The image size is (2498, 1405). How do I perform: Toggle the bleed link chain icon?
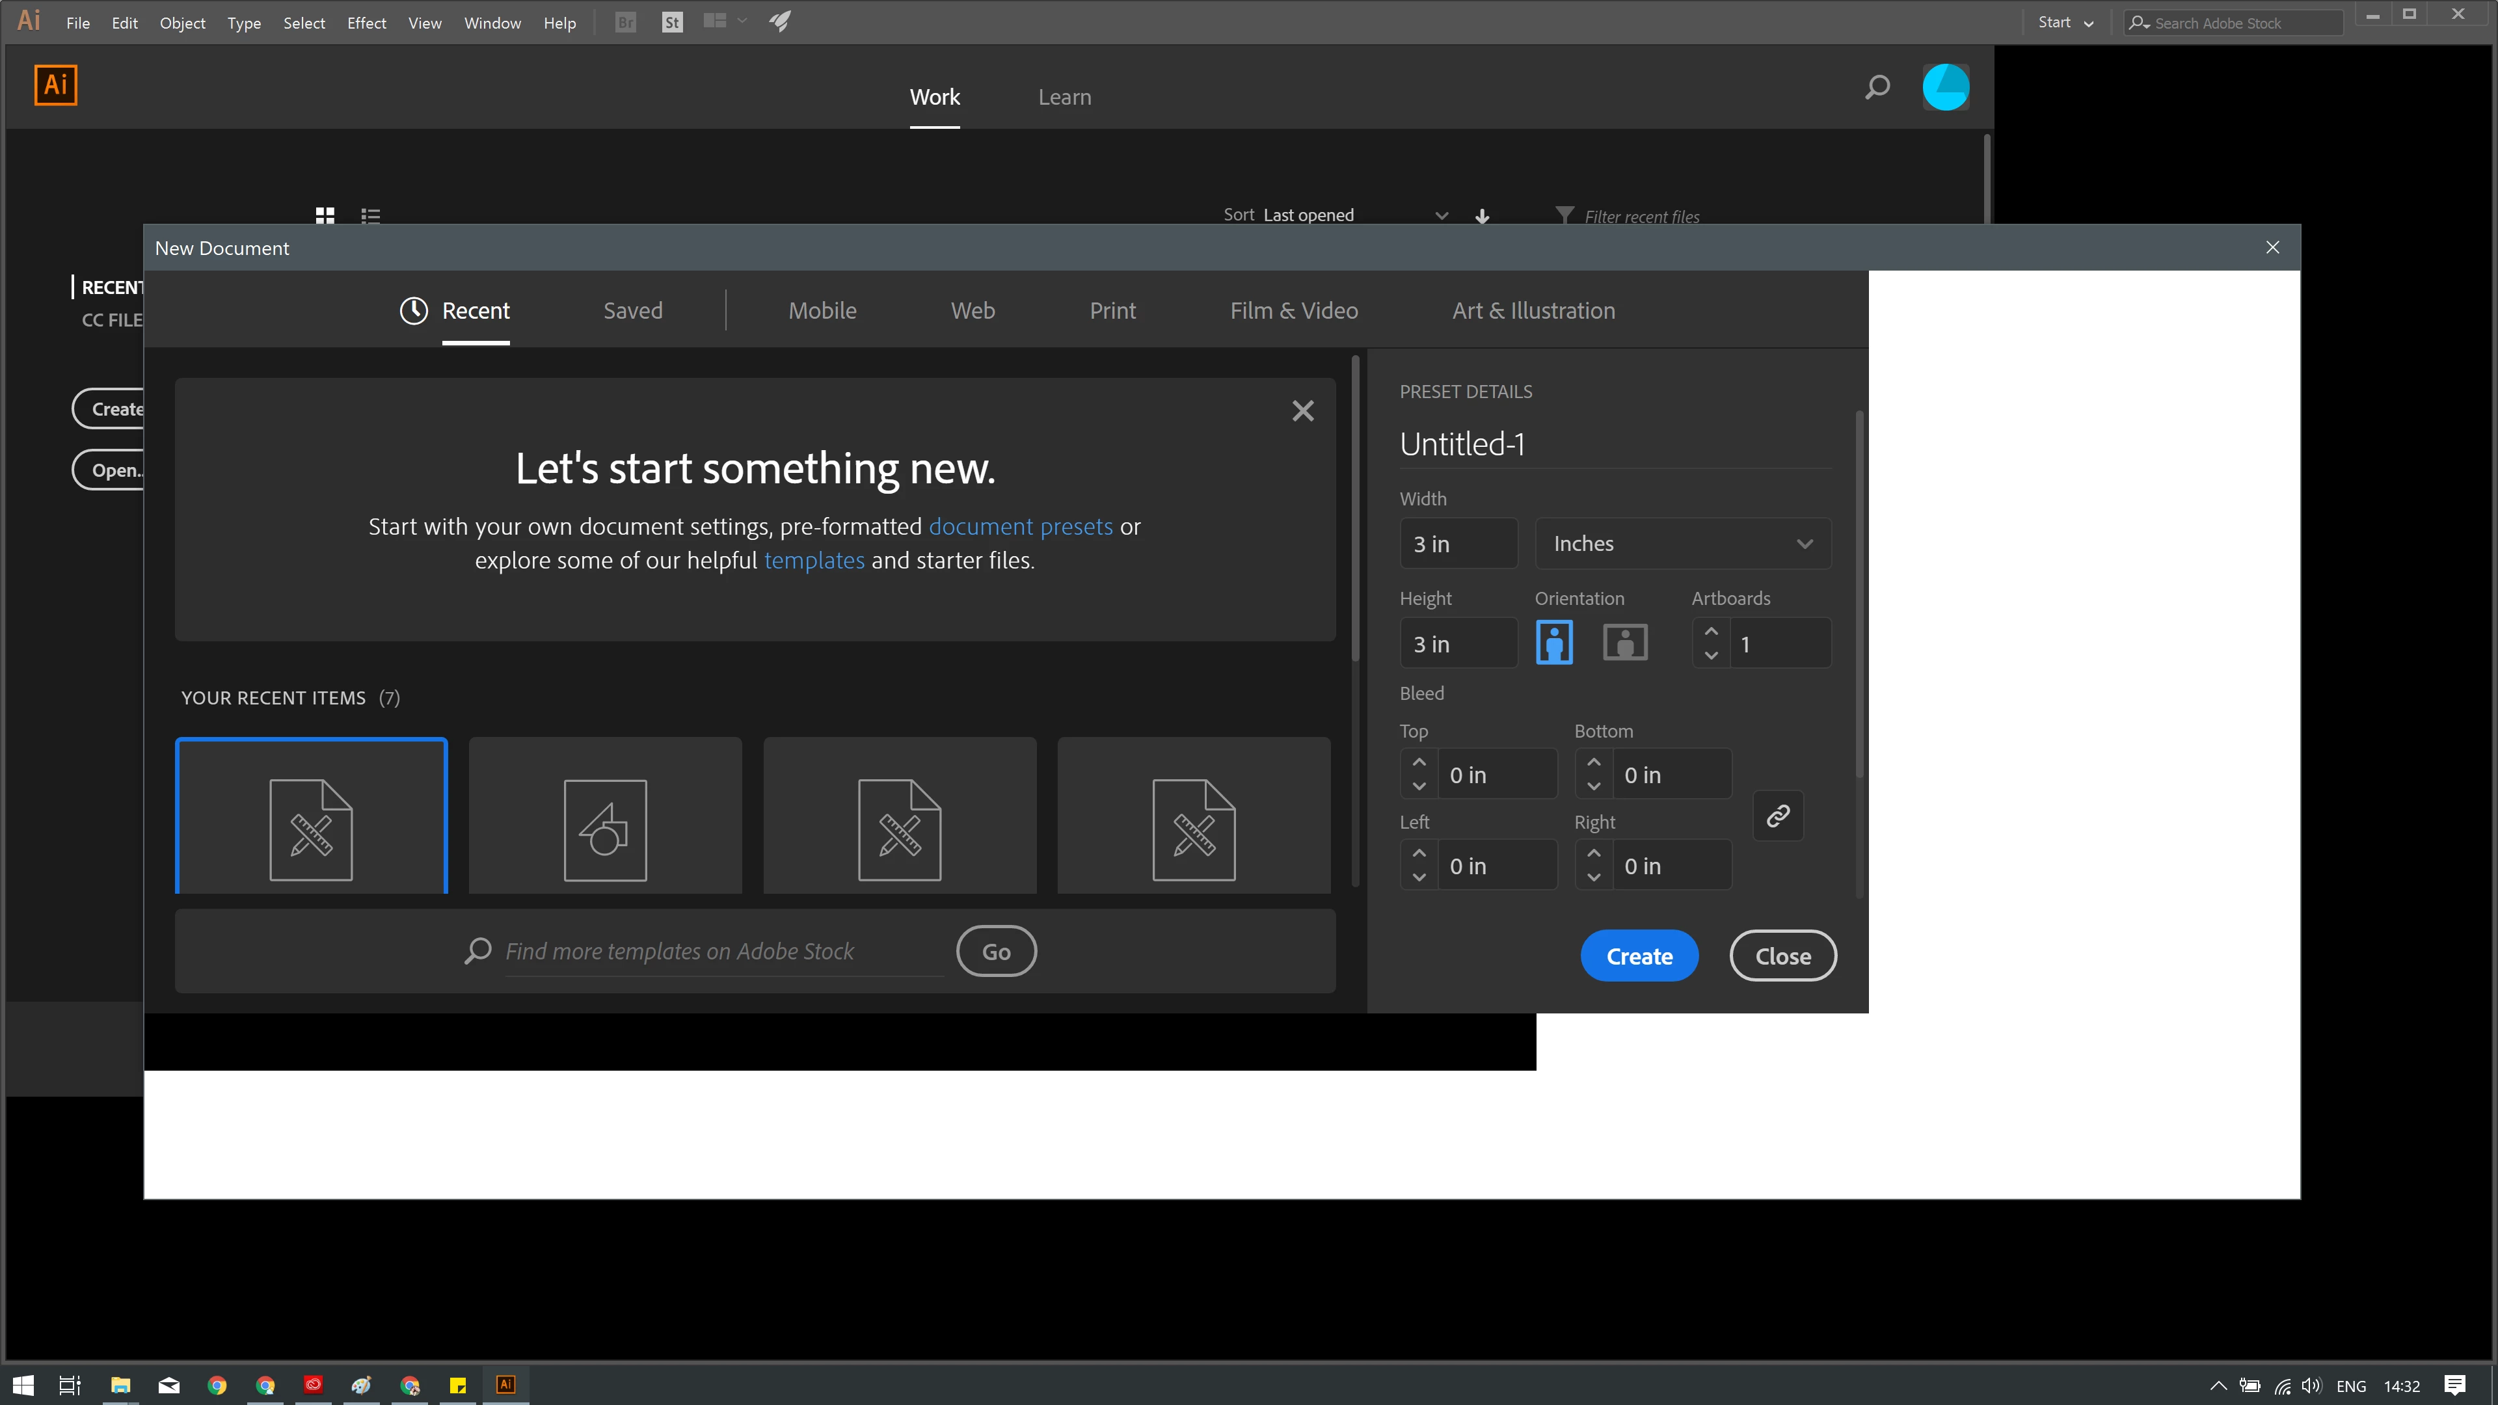[1777, 816]
